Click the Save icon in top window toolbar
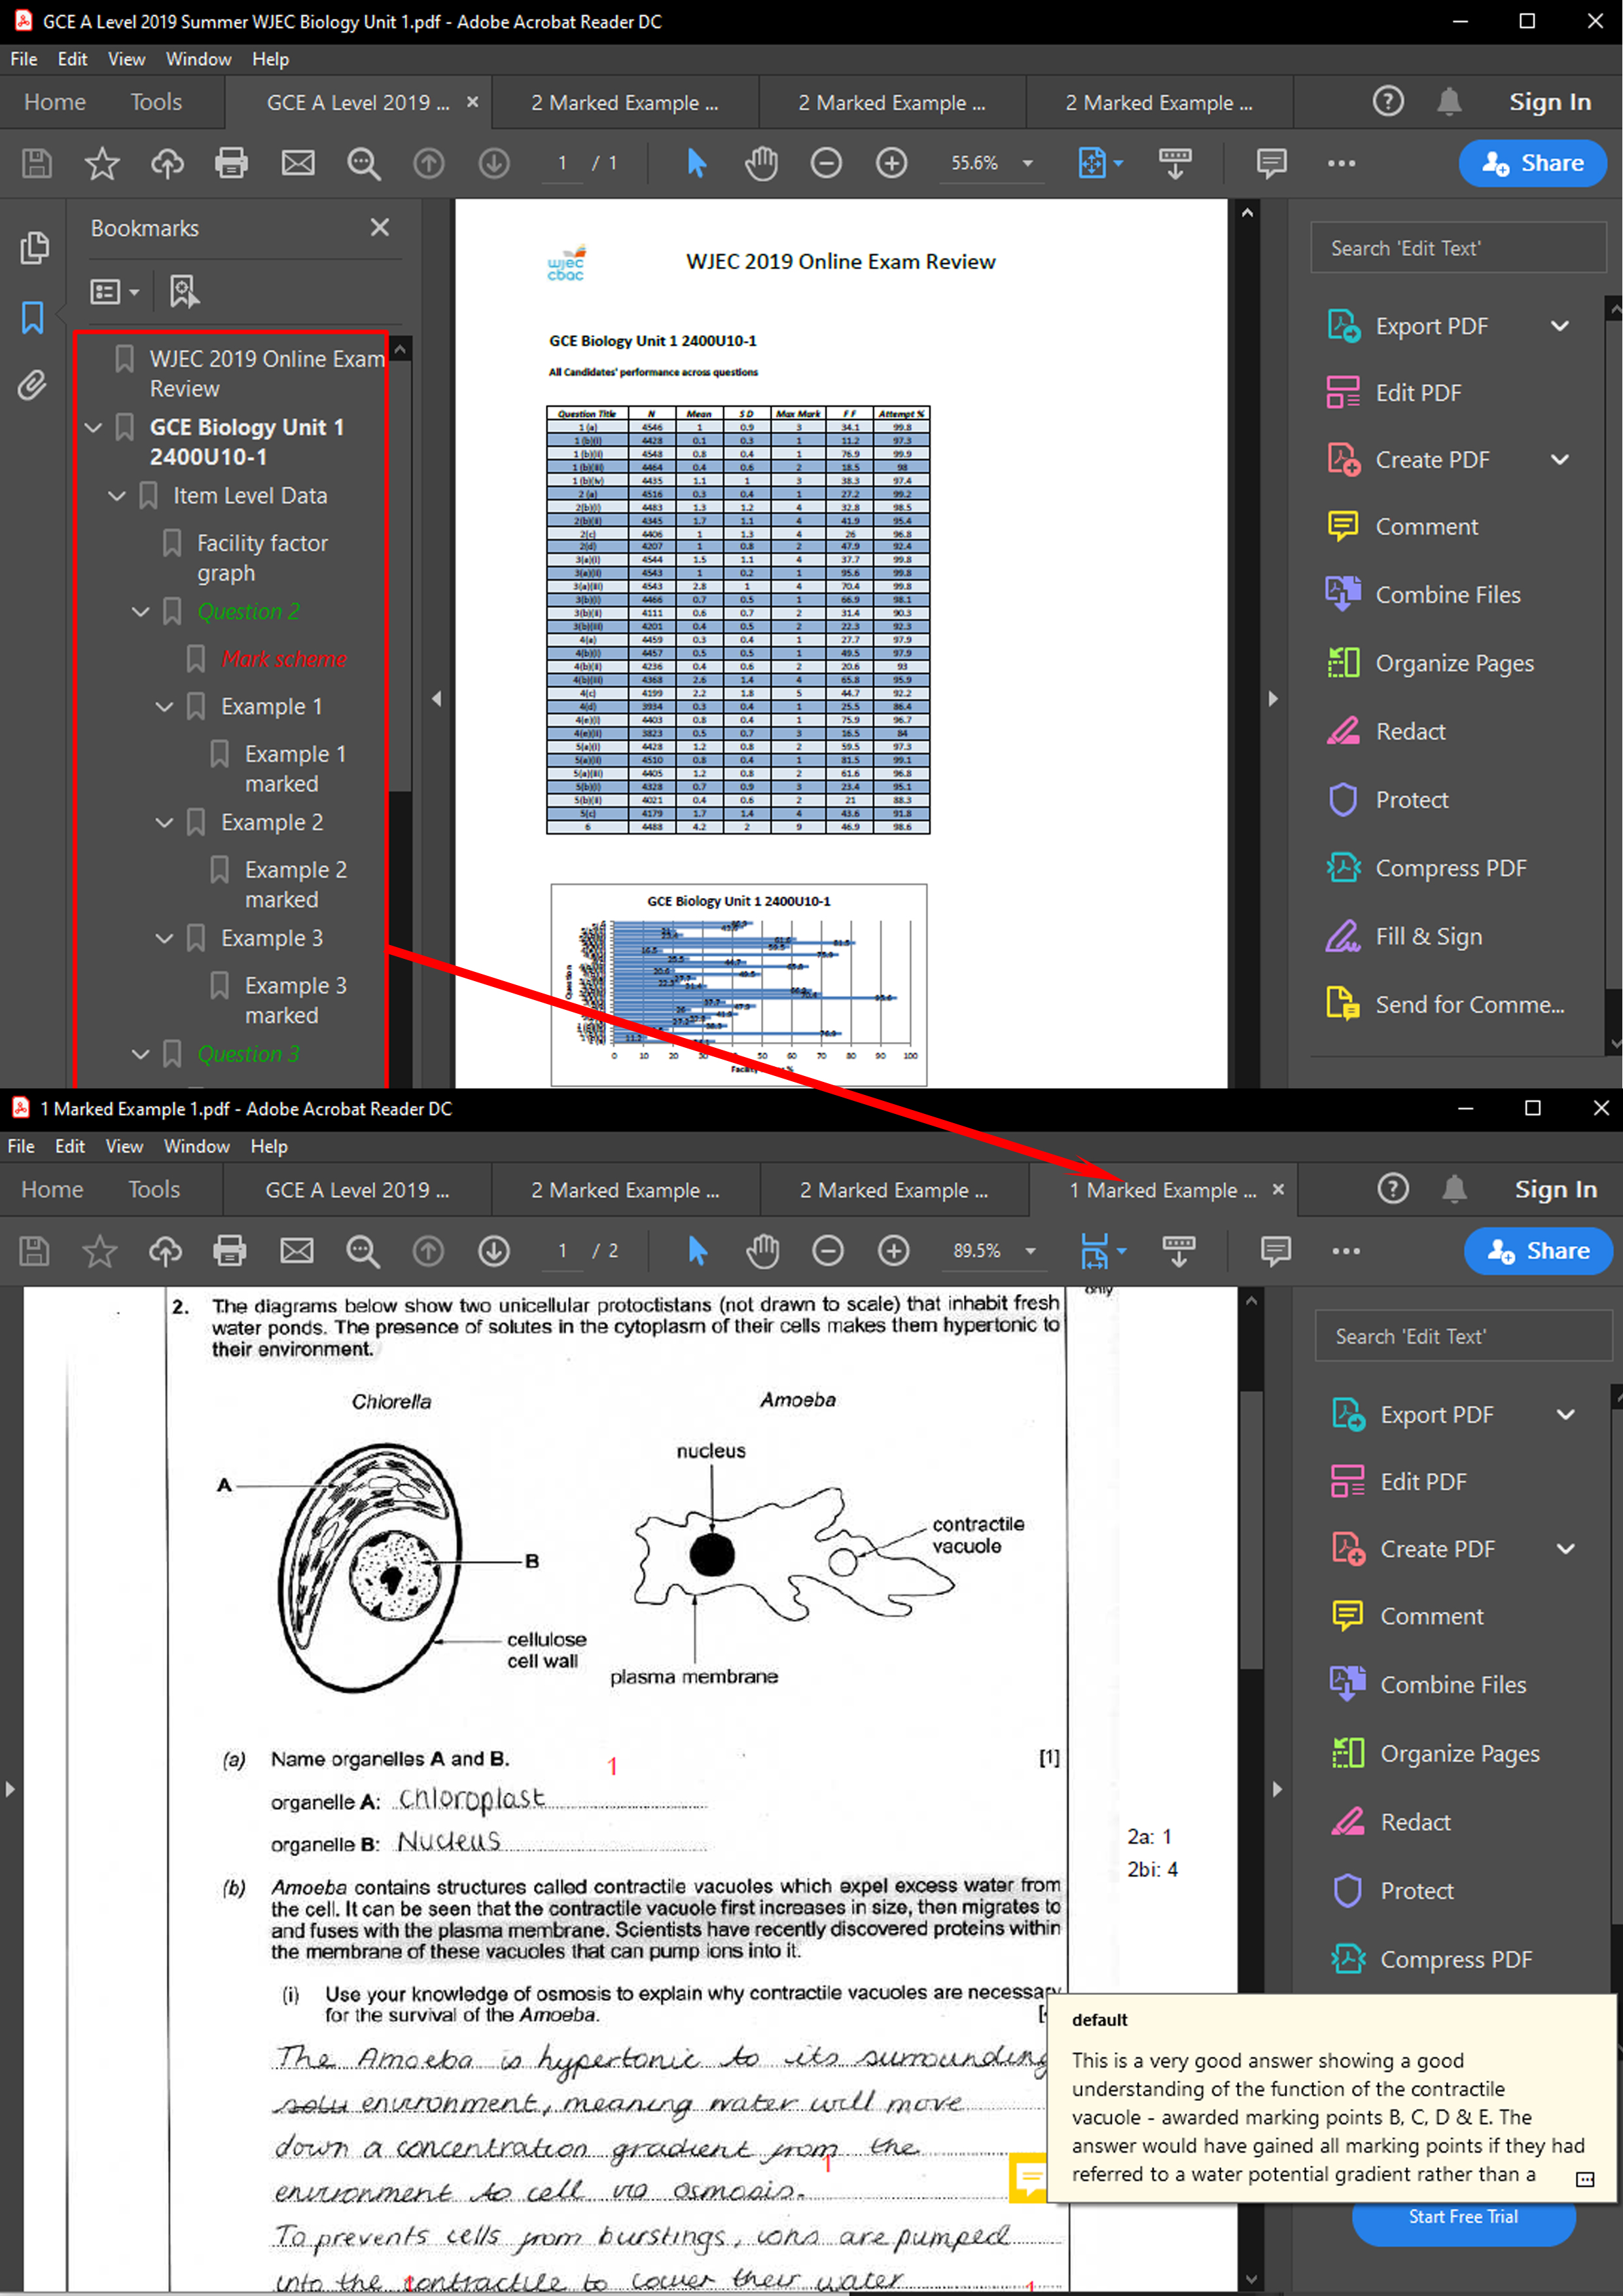The image size is (1623, 2296). (x=37, y=163)
